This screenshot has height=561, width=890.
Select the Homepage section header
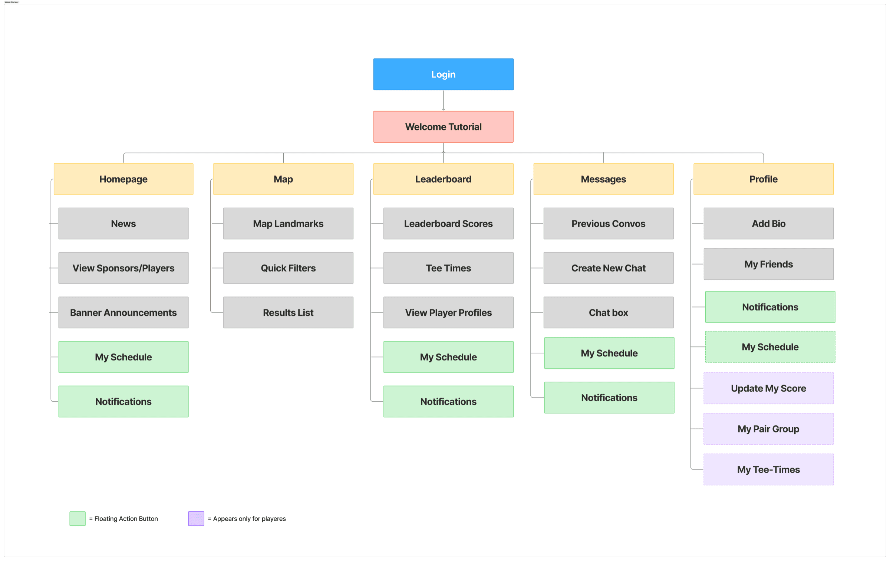click(x=123, y=179)
